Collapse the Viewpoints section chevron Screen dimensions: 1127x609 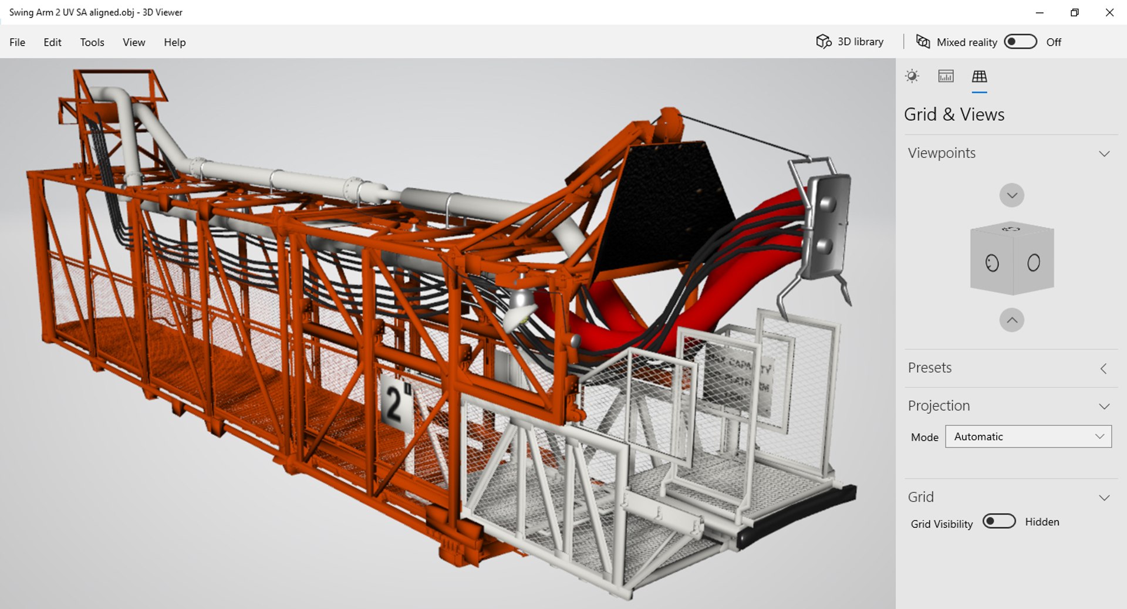coord(1104,154)
